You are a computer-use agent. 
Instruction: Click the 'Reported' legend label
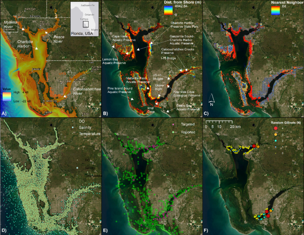[x=188, y=132]
